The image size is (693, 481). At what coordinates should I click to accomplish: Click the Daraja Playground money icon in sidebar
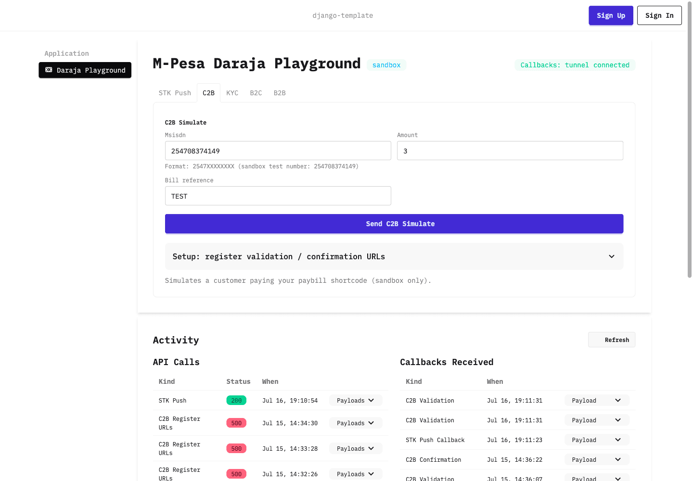pos(49,70)
